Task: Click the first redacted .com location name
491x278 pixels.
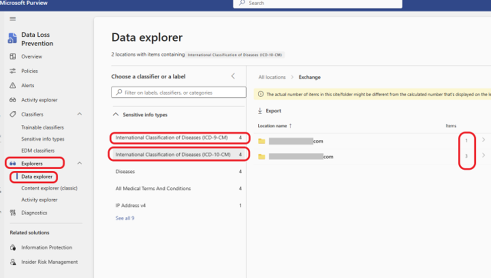Action: coord(296,141)
